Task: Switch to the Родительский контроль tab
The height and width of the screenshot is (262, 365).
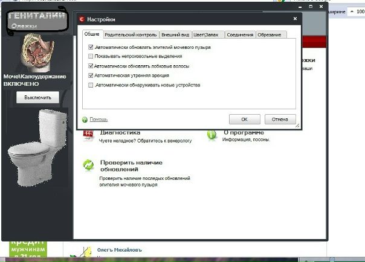Action: pos(131,35)
